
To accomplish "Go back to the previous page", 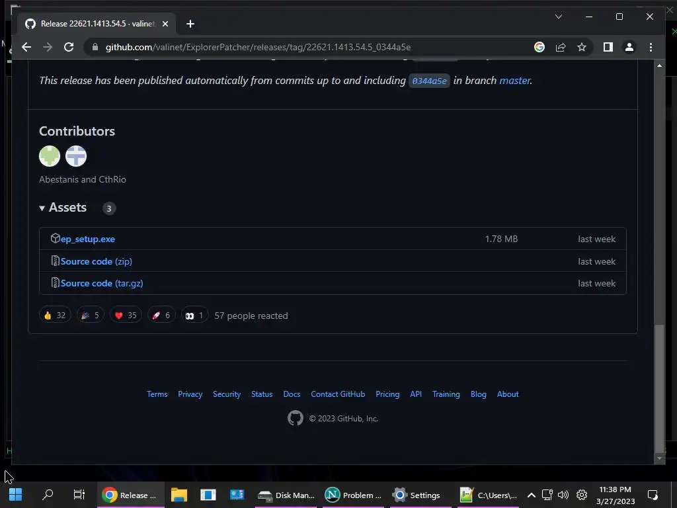I will (x=26, y=47).
